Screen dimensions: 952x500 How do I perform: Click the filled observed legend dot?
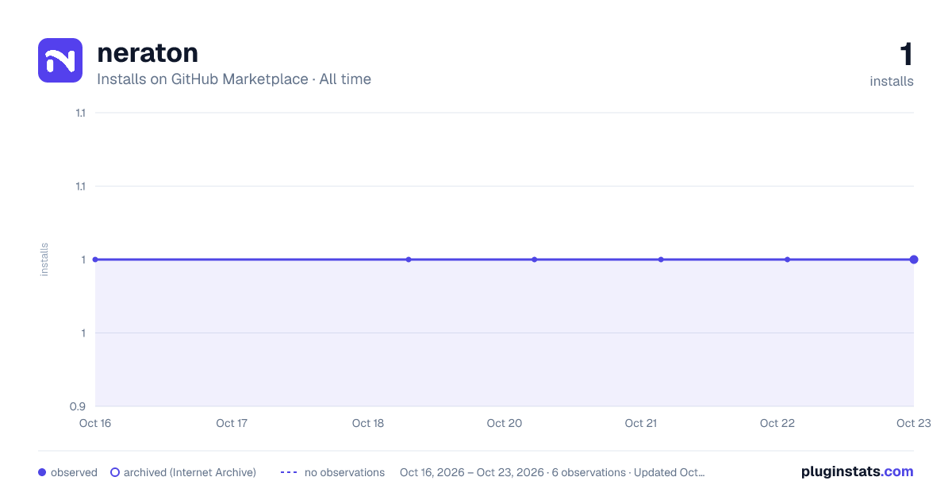click(42, 472)
